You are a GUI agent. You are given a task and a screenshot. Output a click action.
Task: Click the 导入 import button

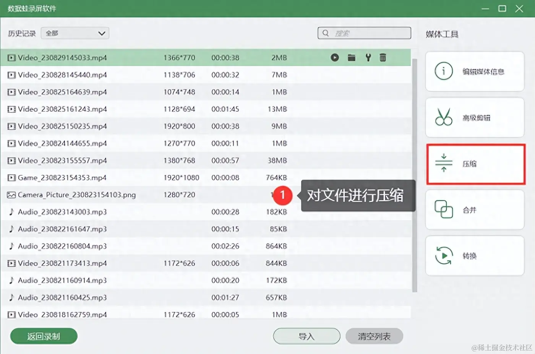click(x=306, y=336)
